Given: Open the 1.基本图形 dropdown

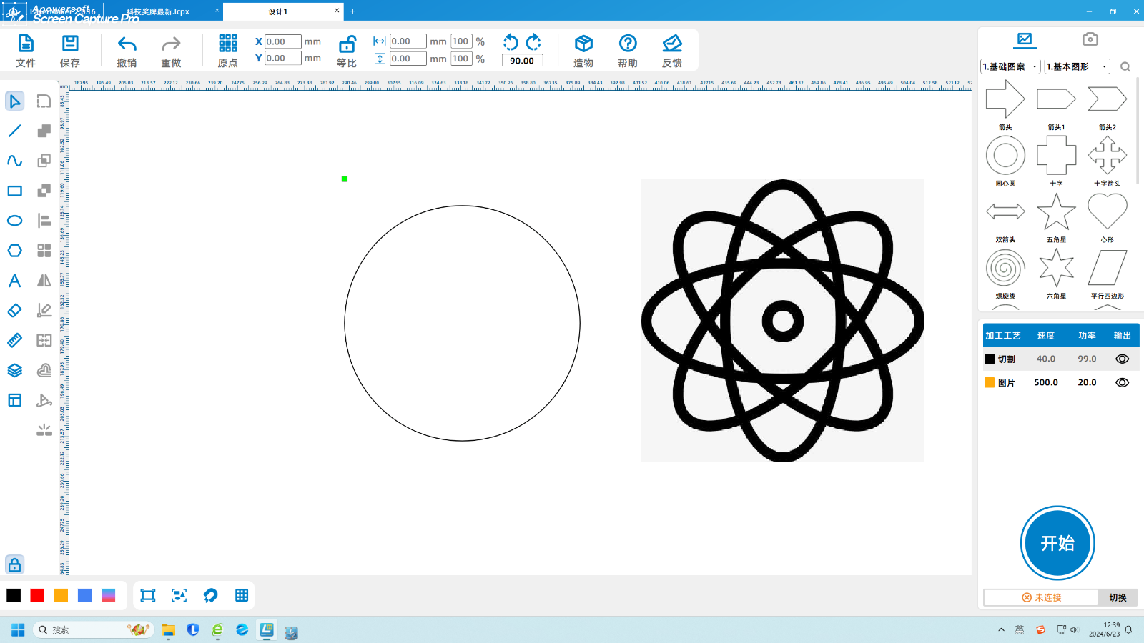Looking at the screenshot, I should pos(1076,66).
